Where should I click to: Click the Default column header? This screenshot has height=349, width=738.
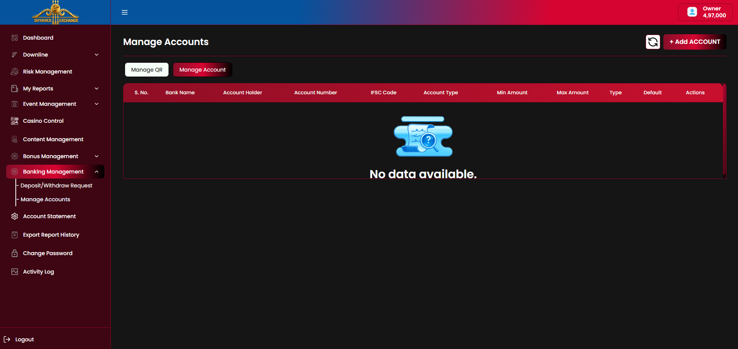click(653, 93)
